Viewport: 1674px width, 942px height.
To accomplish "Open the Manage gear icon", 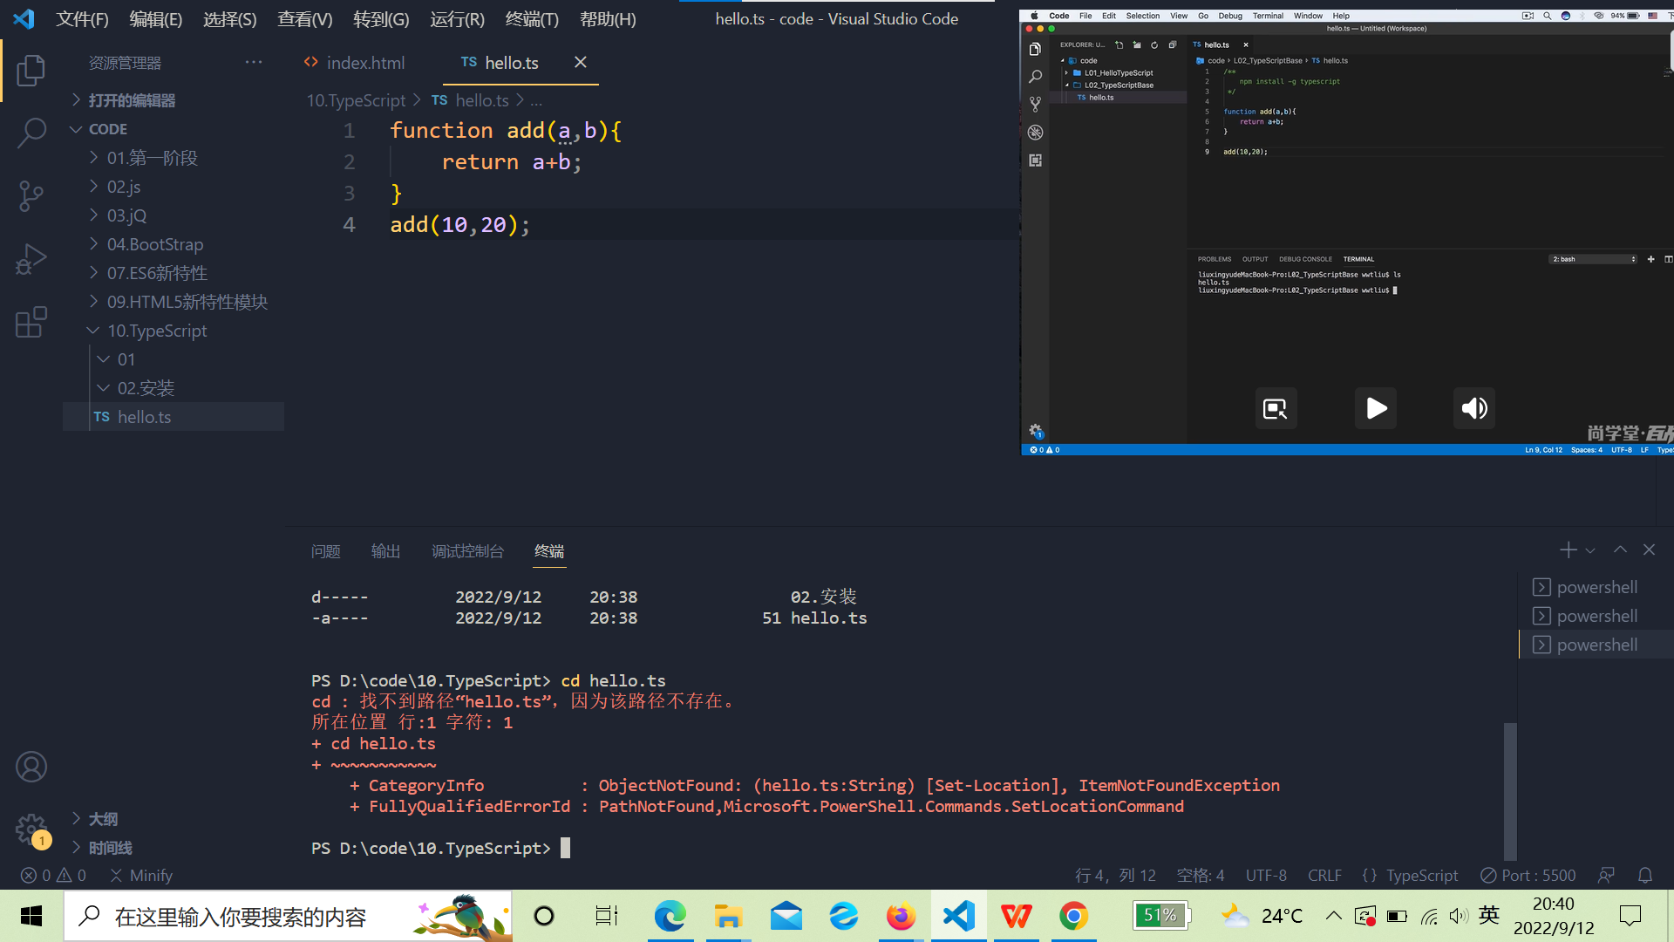I will [x=31, y=829].
